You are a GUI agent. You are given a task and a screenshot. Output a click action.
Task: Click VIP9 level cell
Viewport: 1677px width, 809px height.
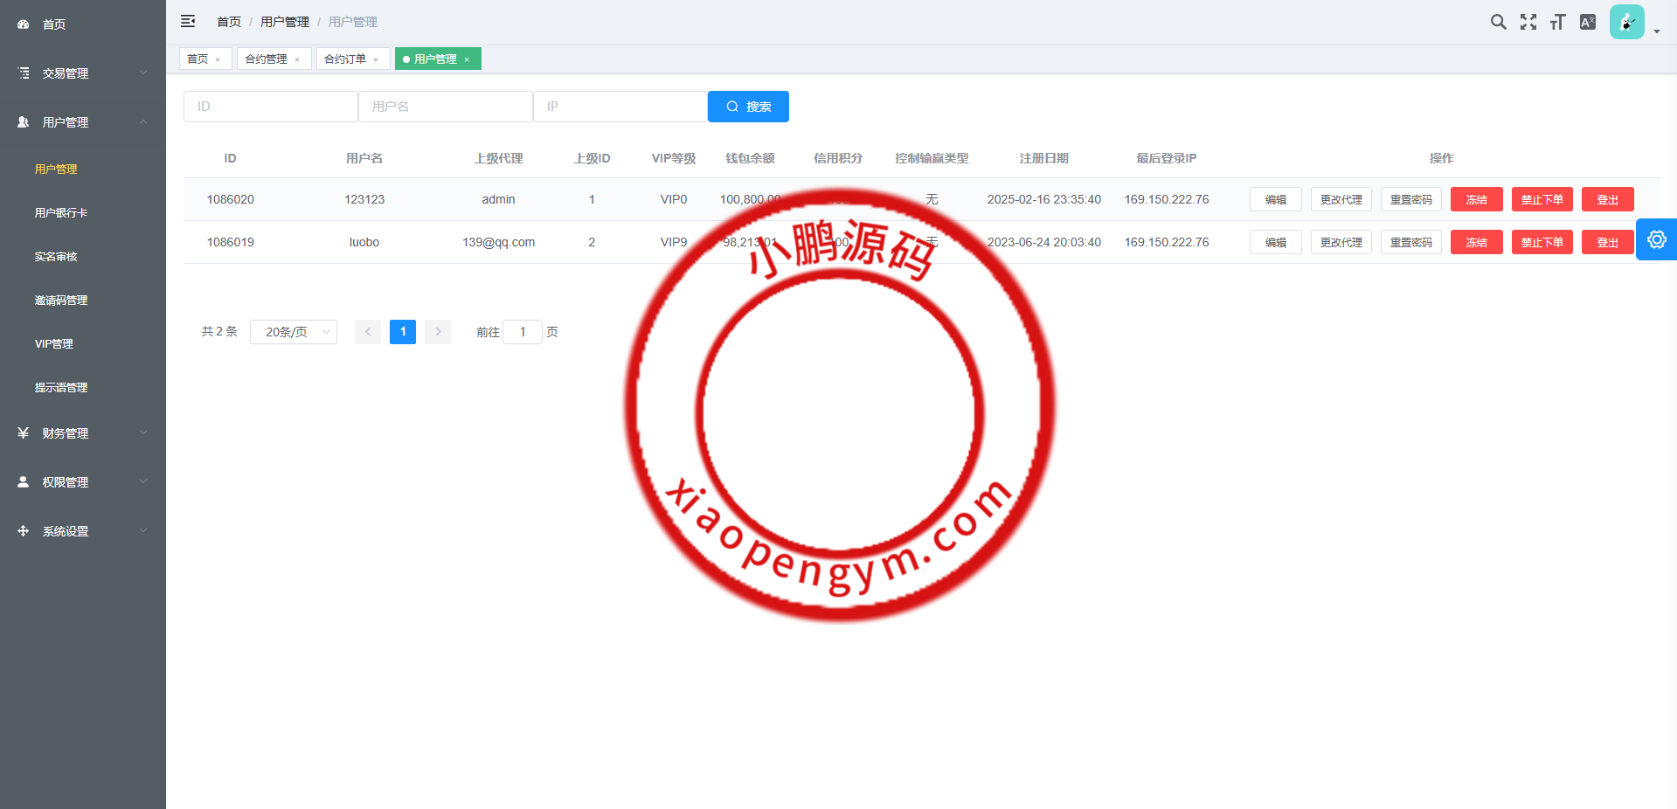[674, 242]
